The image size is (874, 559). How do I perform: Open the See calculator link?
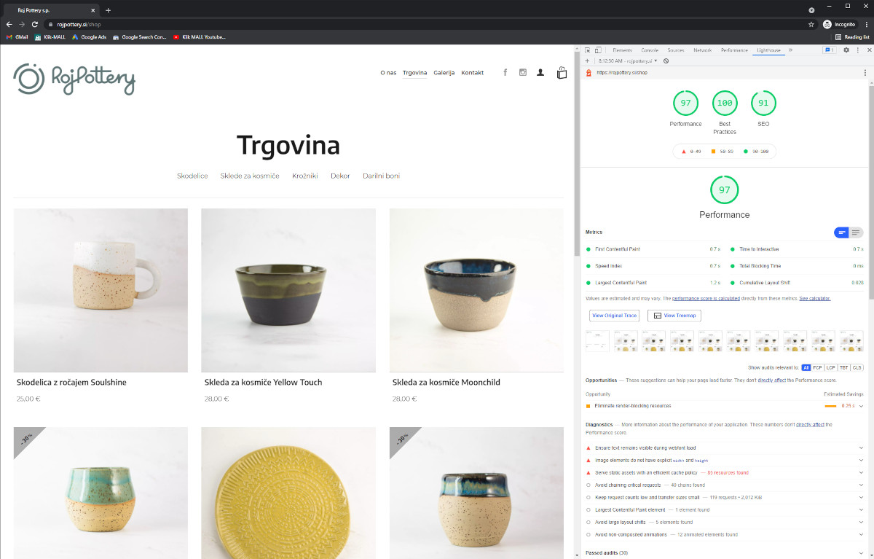[x=814, y=299]
